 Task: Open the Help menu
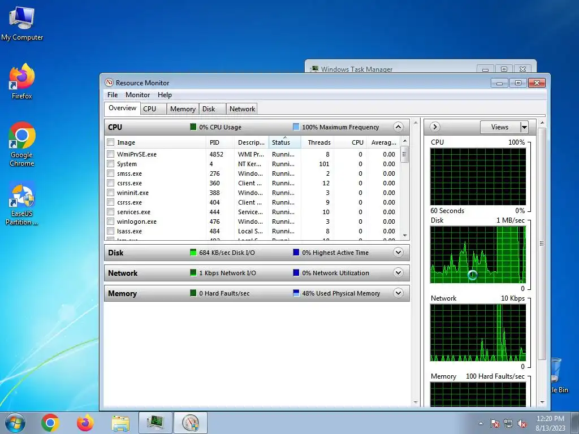point(165,95)
